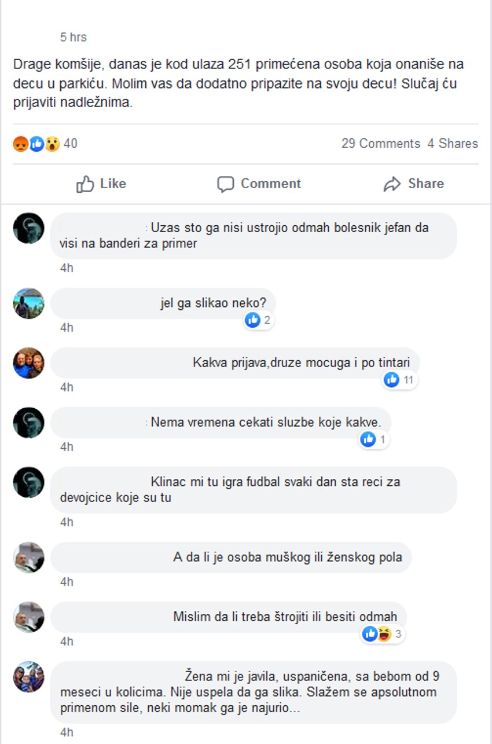The width and height of the screenshot is (492, 744).
Task: Click the like badge on 'Nema vremena cekati' comment
Action: [374, 439]
